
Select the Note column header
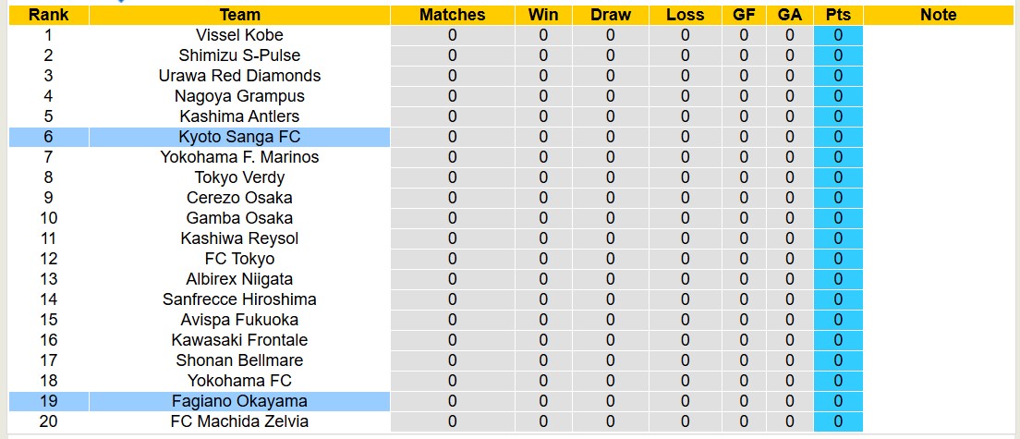point(939,15)
